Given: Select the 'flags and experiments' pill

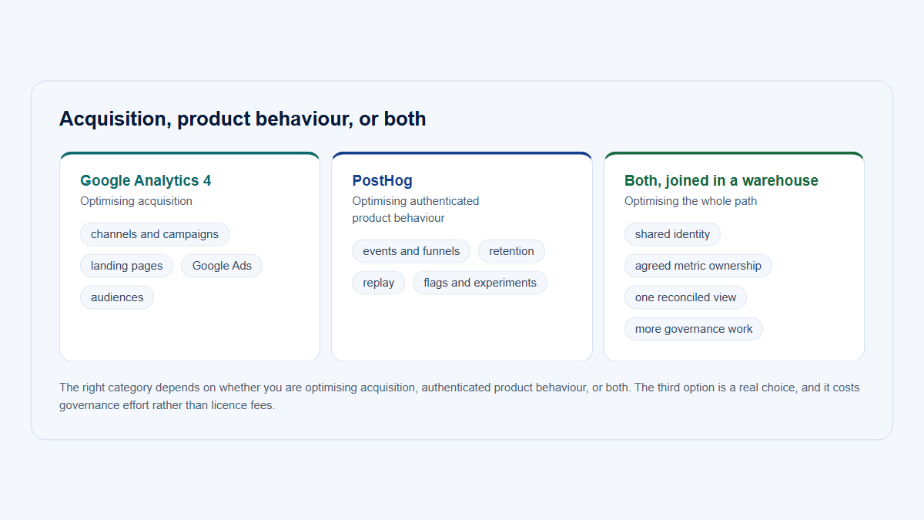Looking at the screenshot, I should point(480,283).
